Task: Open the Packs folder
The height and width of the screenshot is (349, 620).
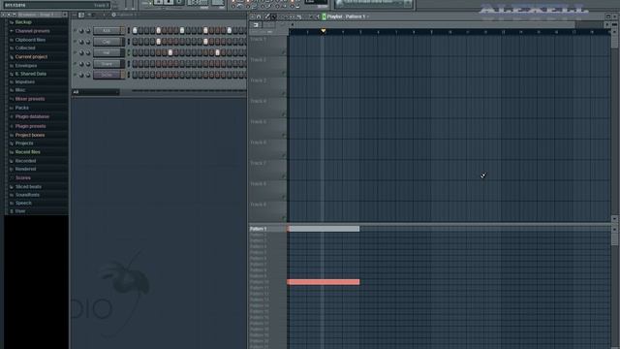Action: click(21, 108)
